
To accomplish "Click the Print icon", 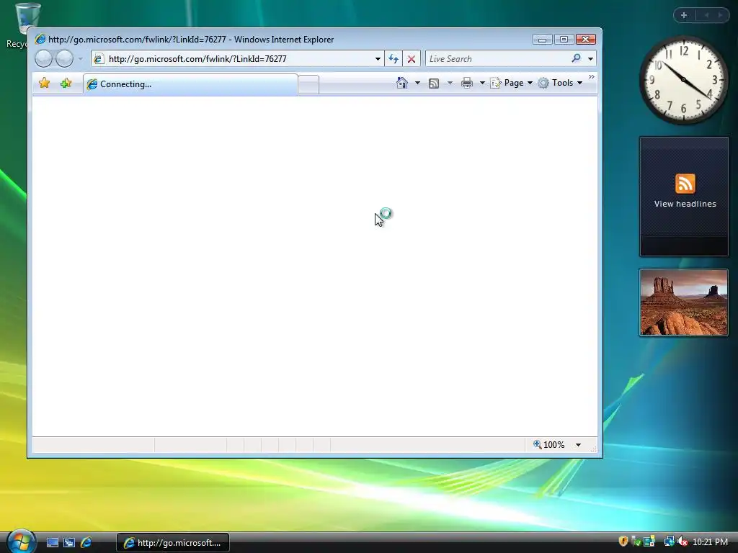I will pos(467,84).
